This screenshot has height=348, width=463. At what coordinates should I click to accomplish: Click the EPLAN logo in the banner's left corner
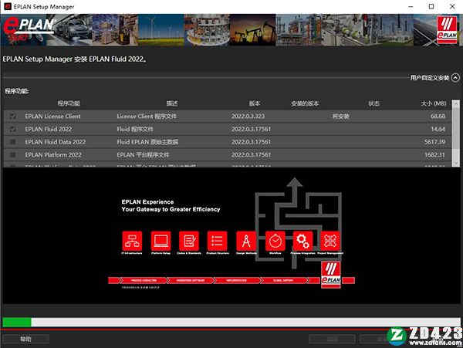[29, 29]
